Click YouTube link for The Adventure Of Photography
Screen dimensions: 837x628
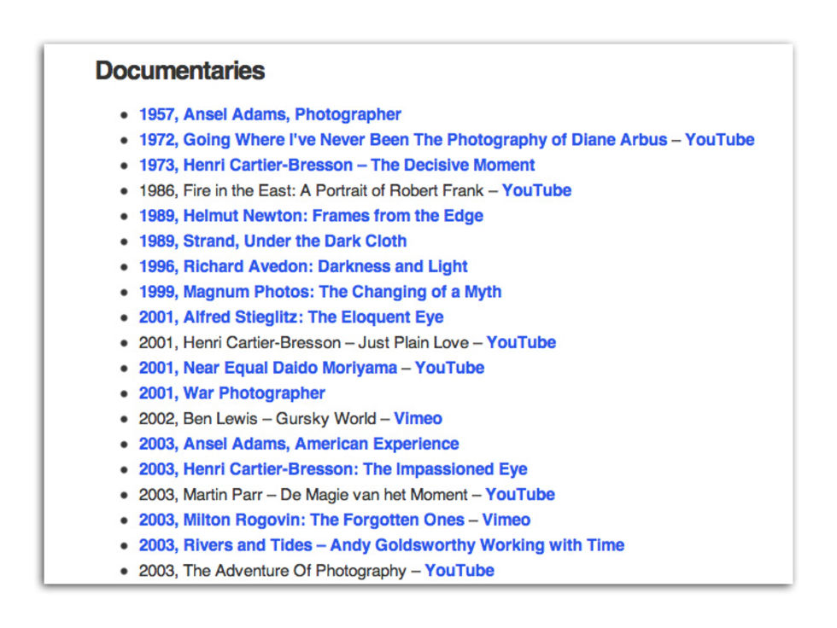click(x=459, y=571)
